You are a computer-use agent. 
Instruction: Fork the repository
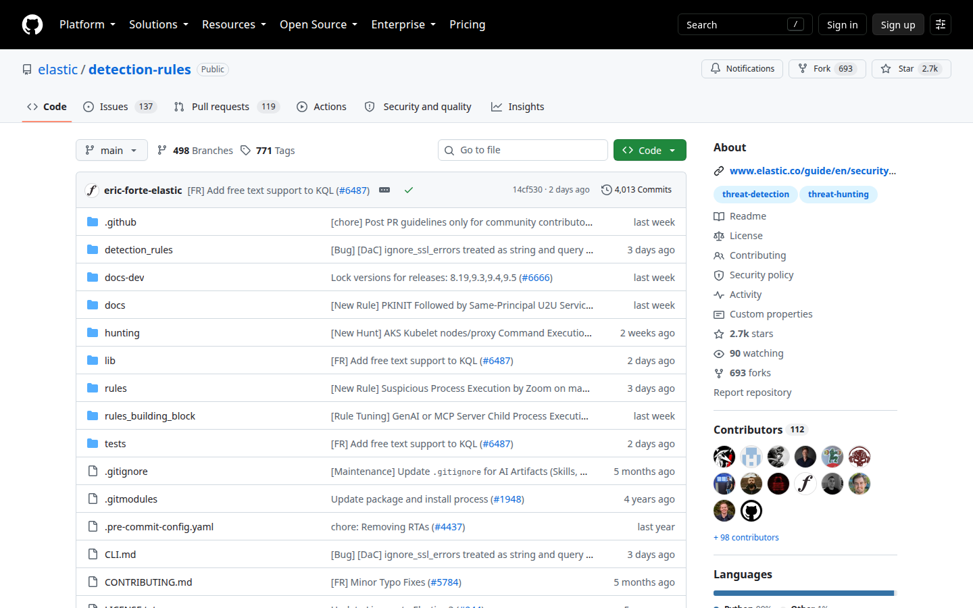point(827,69)
